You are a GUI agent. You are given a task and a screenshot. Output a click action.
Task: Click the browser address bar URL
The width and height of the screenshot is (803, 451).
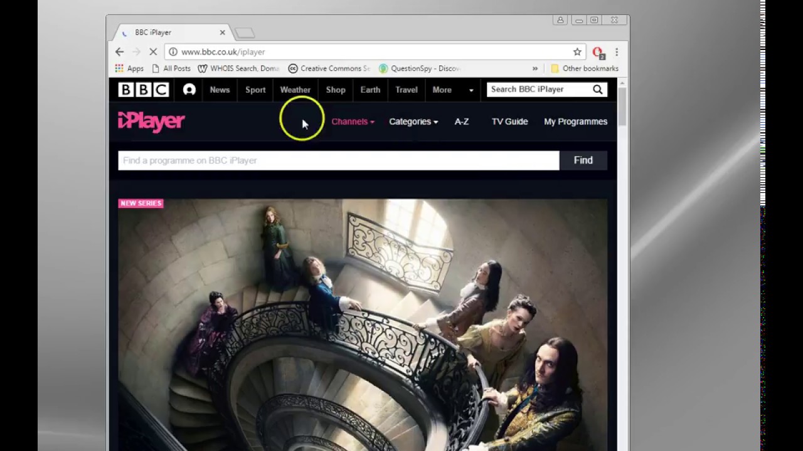(x=223, y=52)
